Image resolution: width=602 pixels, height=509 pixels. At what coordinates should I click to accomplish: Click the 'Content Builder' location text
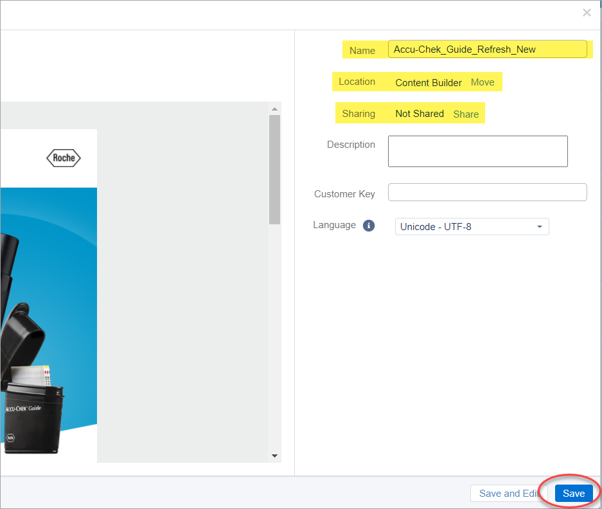click(x=429, y=83)
